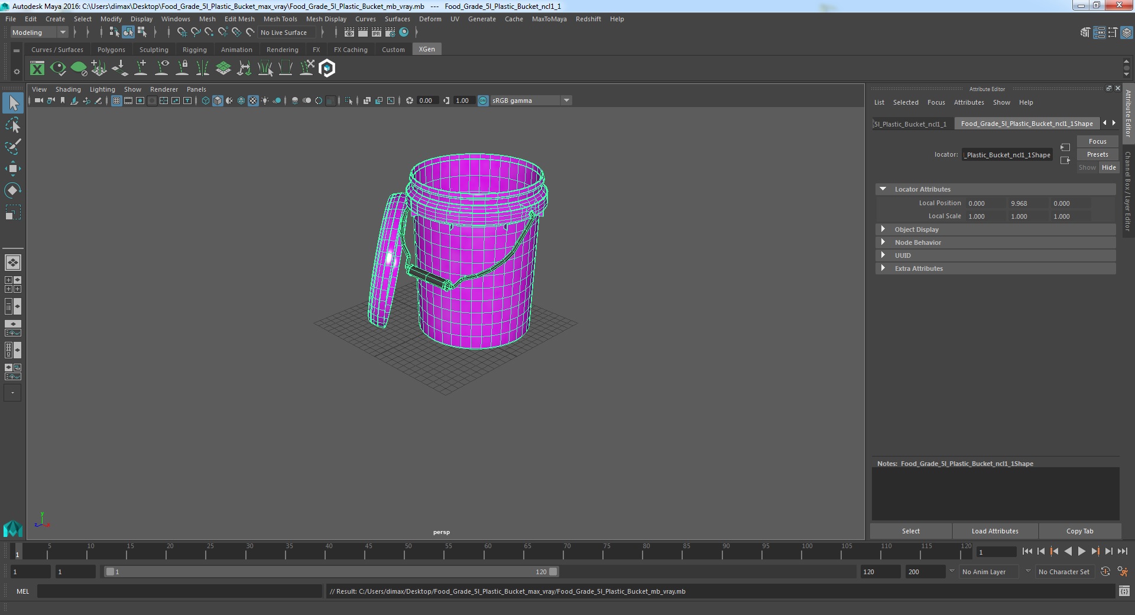The height and width of the screenshot is (615, 1135).
Task: Open the sRGB gamma view transform dropdown
Action: pyautogui.click(x=531, y=101)
